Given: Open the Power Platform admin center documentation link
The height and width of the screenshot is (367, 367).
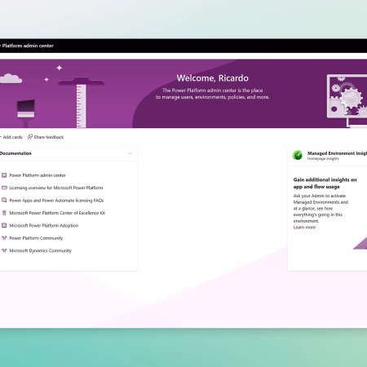Looking at the screenshot, I should pyautogui.click(x=38, y=175).
